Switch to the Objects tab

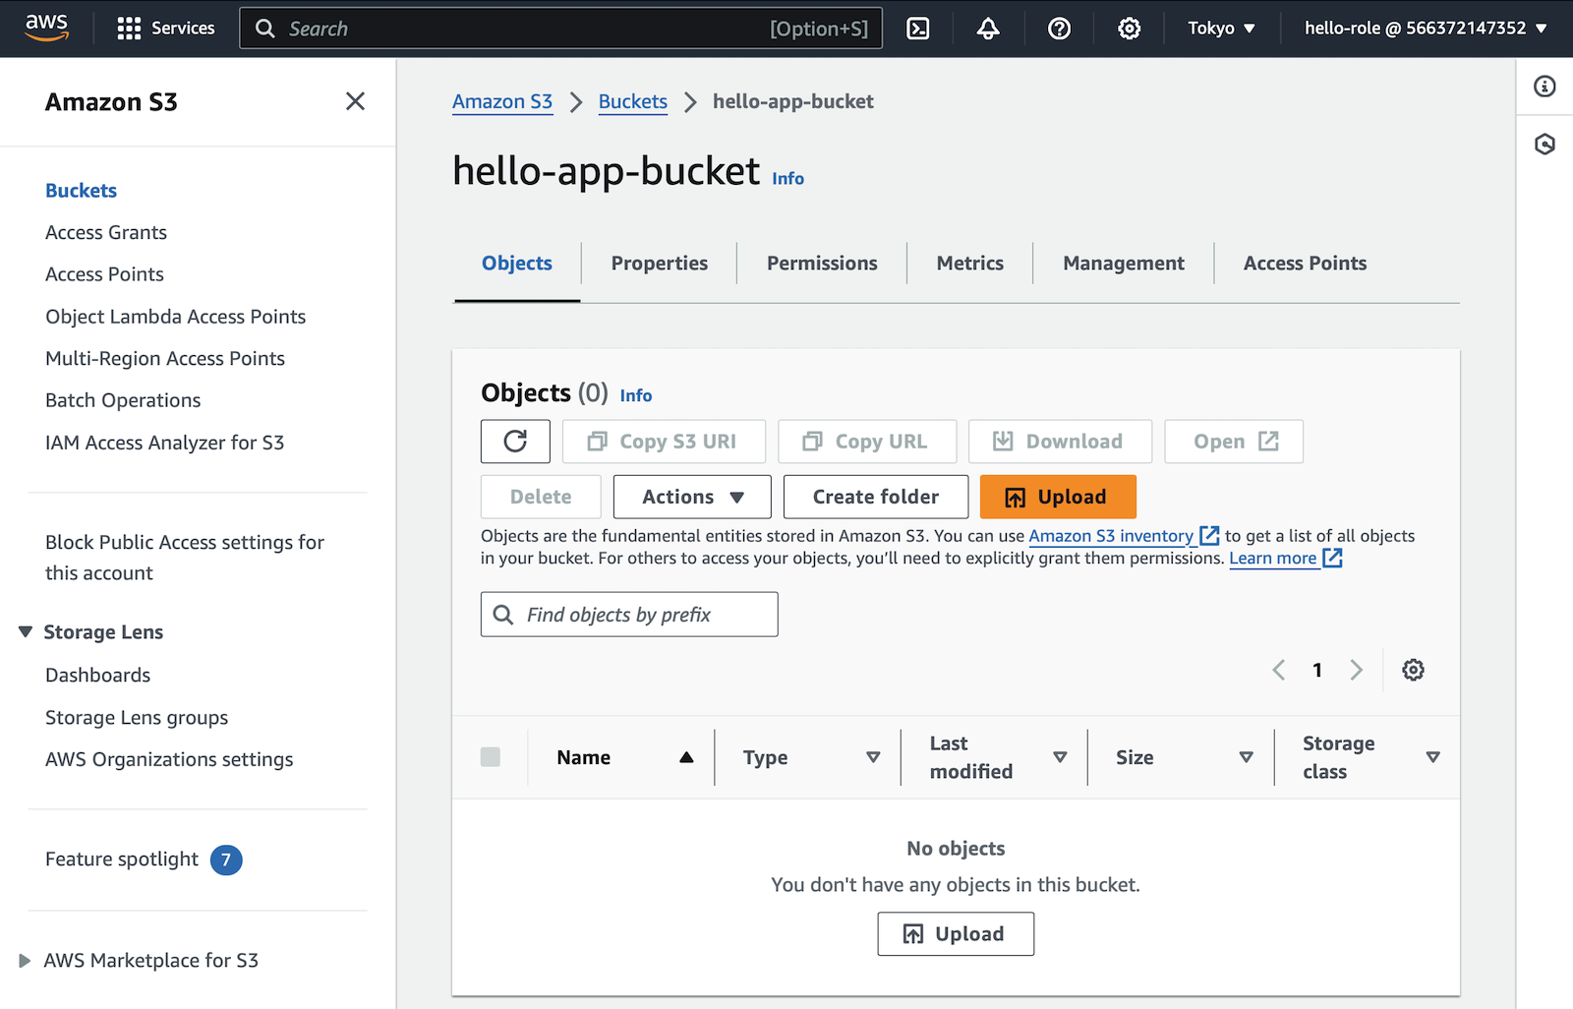517,264
